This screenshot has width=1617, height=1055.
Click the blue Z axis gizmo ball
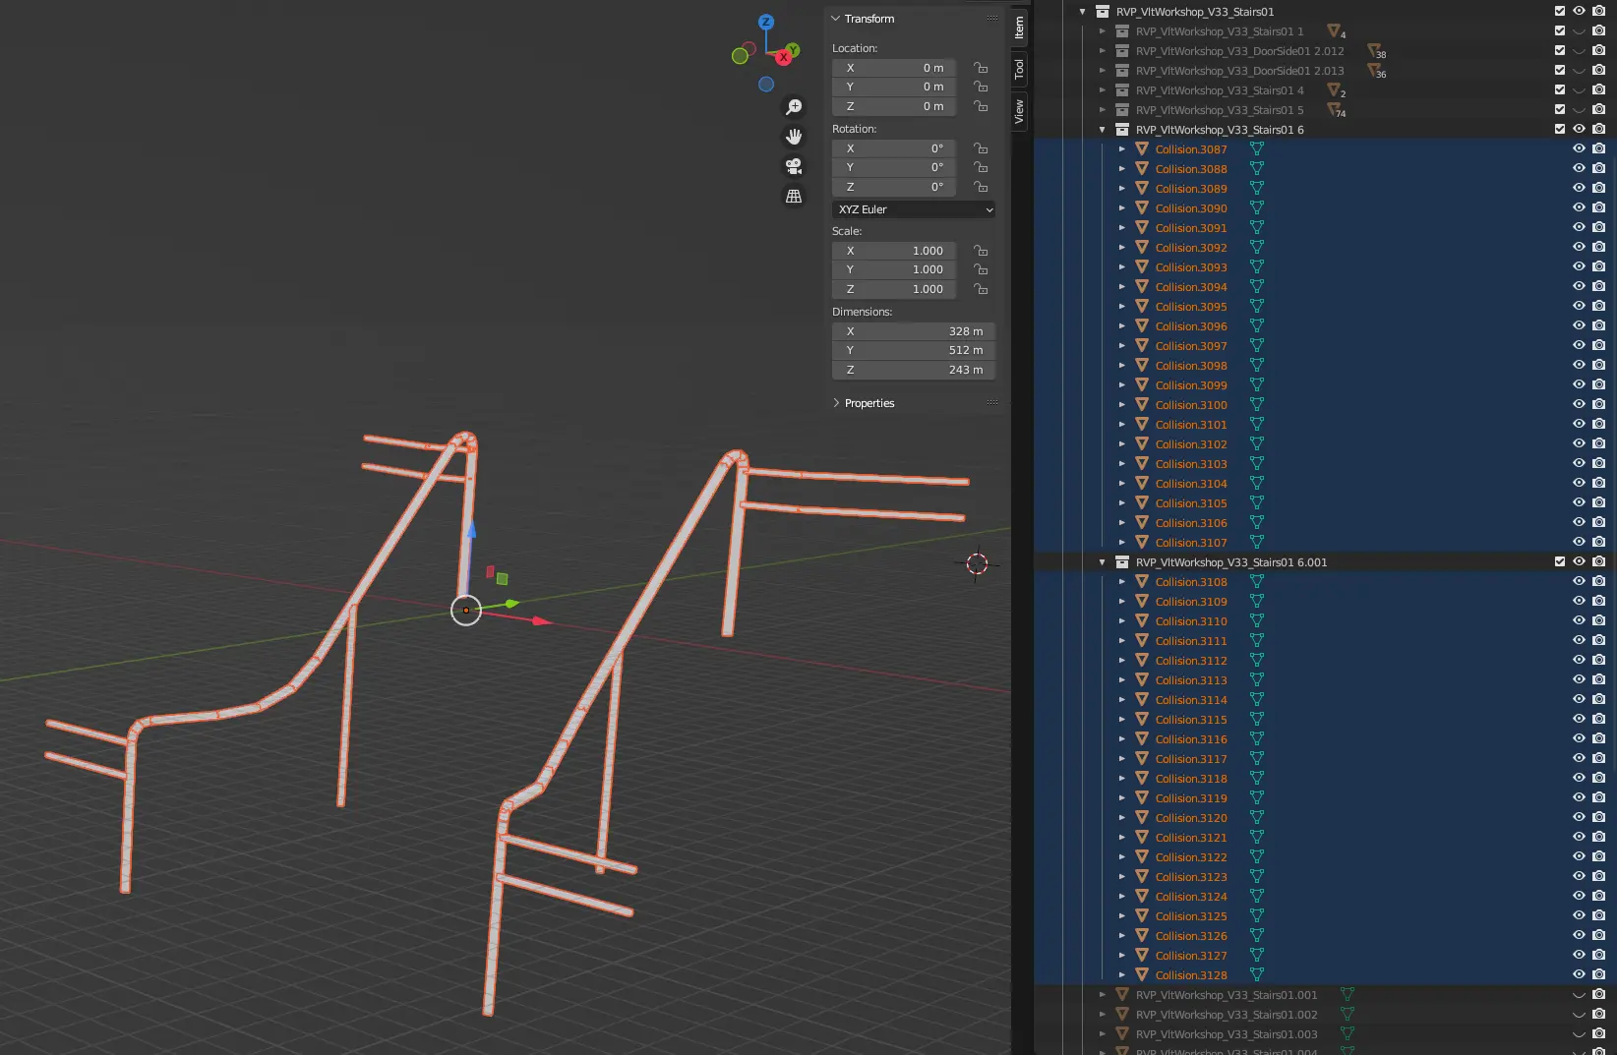(766, 22)
